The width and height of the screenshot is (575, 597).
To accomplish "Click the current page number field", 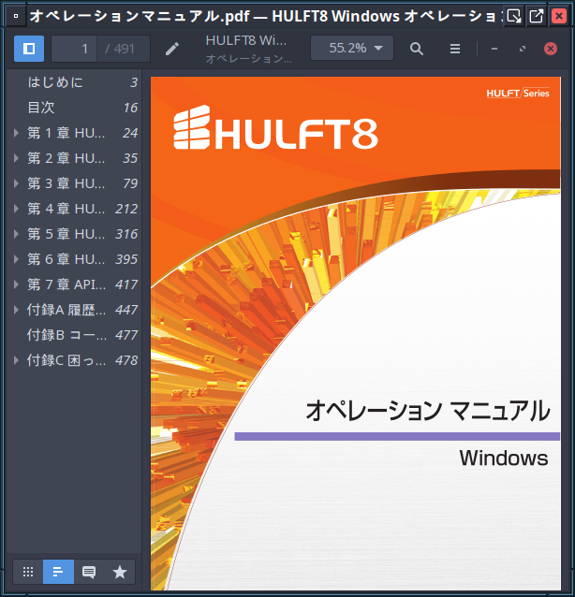I will point(74,49).
